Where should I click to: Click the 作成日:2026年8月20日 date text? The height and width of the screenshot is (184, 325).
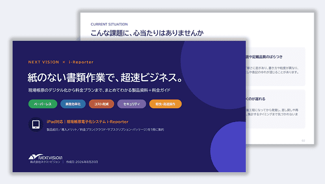pyautogui.click(x=82, y=162)
